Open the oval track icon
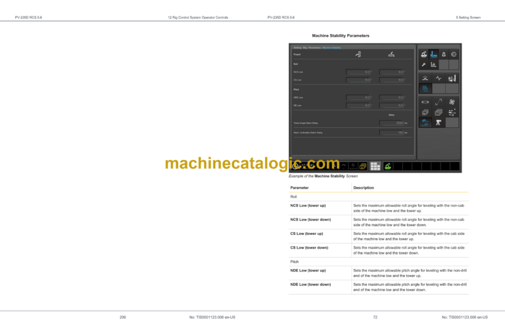The height and width of the screenshot is (326, 505). (425, 102)
